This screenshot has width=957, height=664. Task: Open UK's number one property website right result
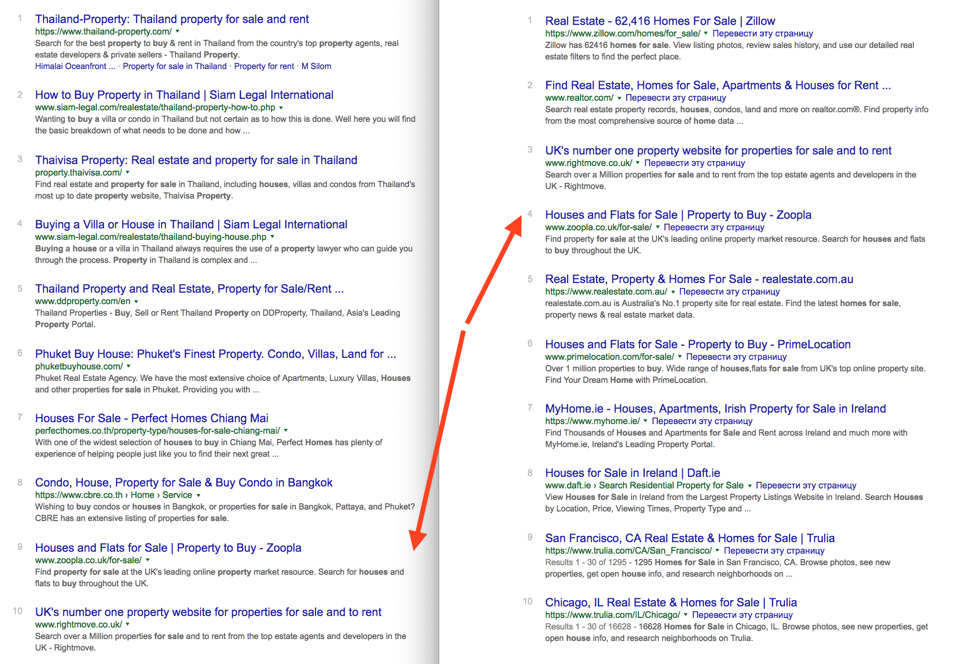[718, 151]
